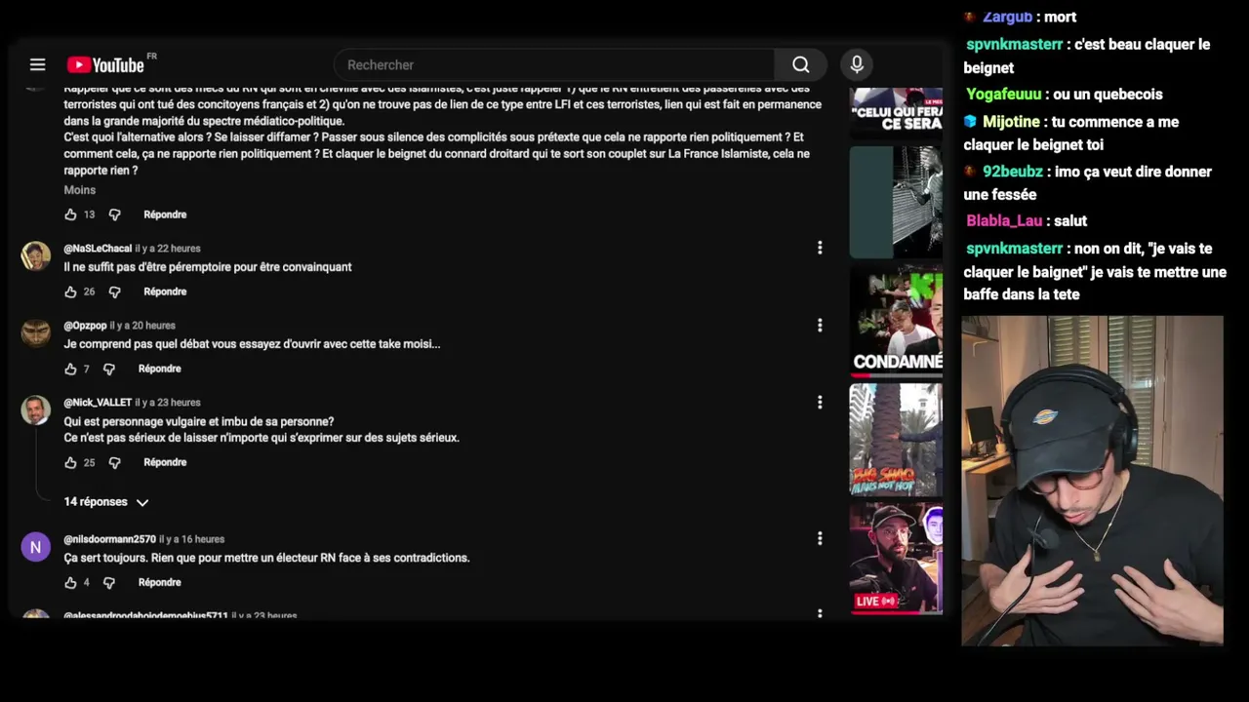
Task: Reply to @Opzpop's comment
Action: [x=160, y=369]
